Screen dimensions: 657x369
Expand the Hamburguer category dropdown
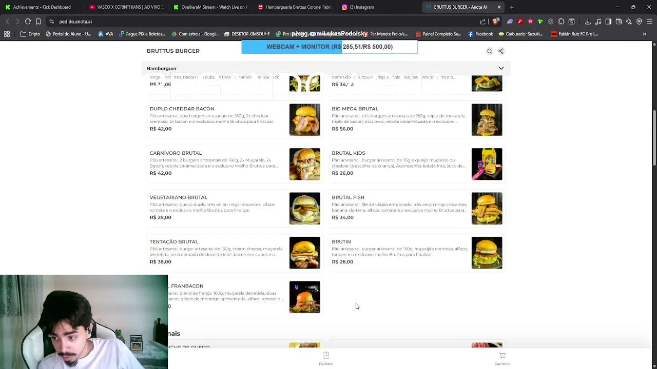[x=501, y=68]
